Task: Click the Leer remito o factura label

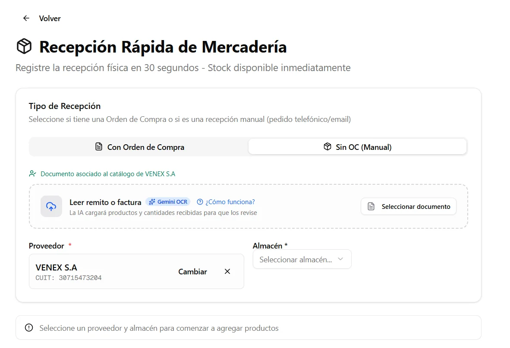Action: (105, 202)
